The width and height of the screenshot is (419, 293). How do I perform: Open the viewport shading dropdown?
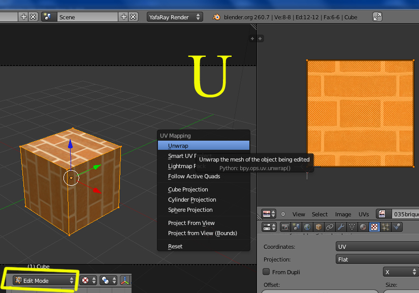pyautogui.click(x=88, y=280)
